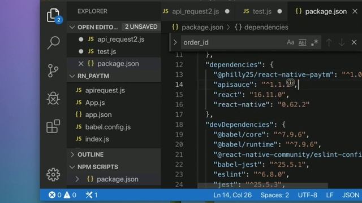Open apirequest.js in the file tree
The width and height of the screenshot is (362, 203).
[105, 90]
